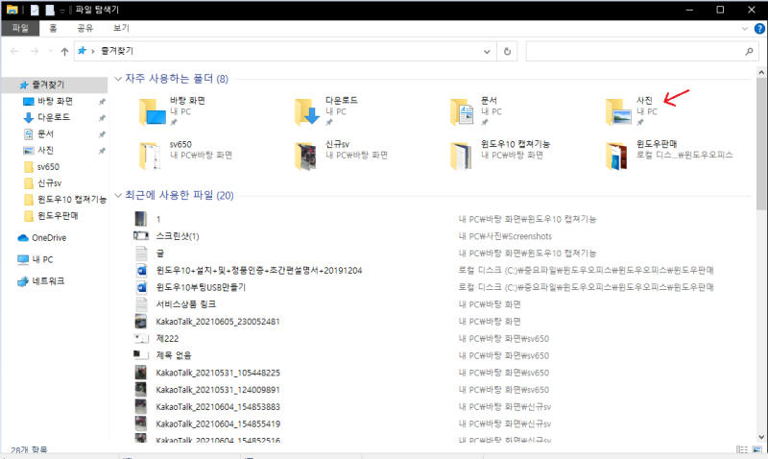Select the 윈도우판매 folder icon
This screenshot has width=768, height=459.
pyautogui.click(x=616, y=156)
